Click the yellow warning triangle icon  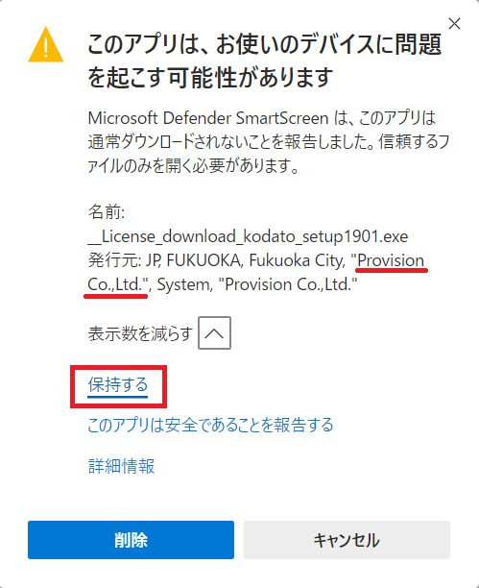point(46,44)
